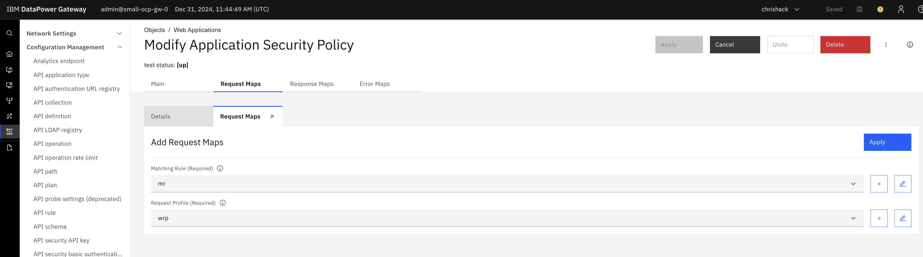Viewport: 923px width, 257px height.
Task: Open the Request Profile dropdown
Action: coord(507,218)
